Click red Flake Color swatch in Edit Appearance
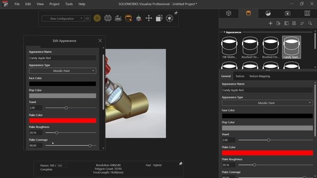This screenshot has width=317, height=178. tap(63, 121)
